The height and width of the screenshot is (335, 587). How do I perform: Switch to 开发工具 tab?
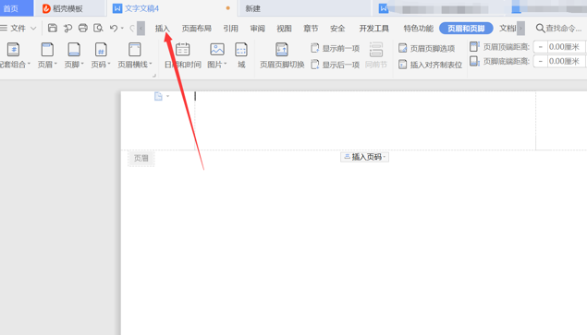click(x=374, y=28)
